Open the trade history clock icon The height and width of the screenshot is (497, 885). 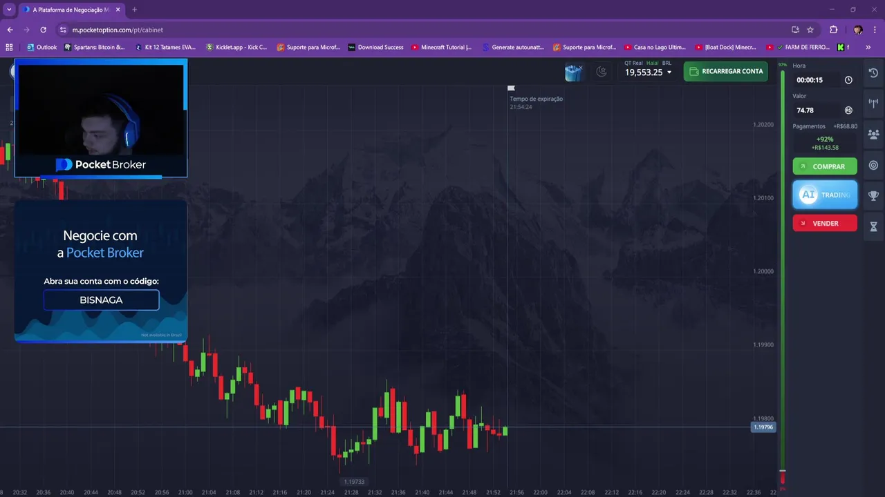coord(873,73)
